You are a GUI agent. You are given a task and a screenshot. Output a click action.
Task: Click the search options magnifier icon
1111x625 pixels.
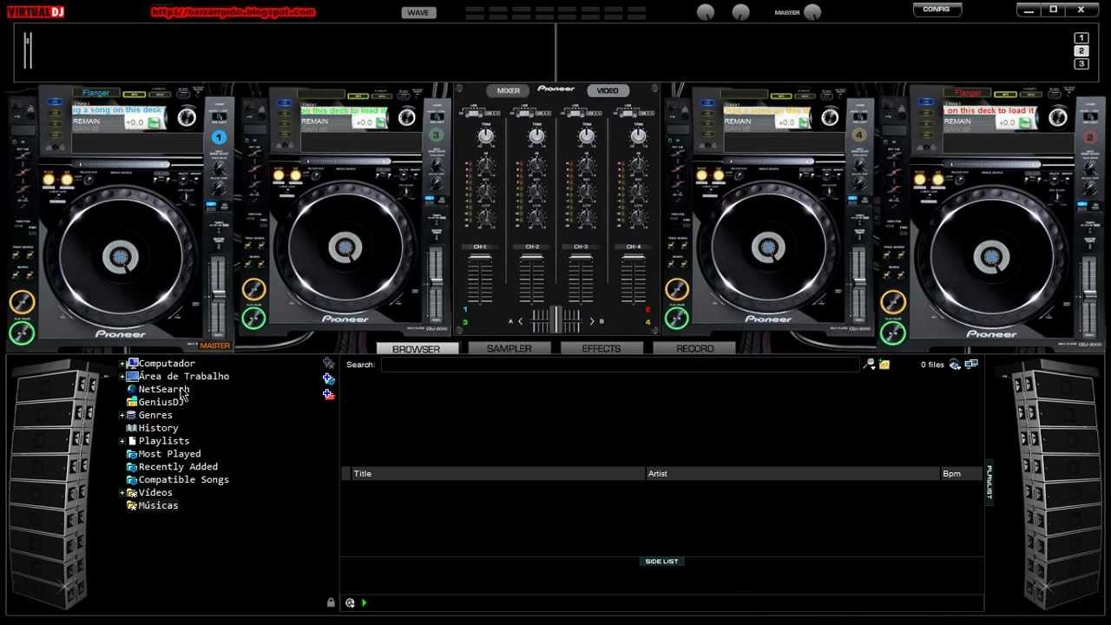click(x=870, y=365)
